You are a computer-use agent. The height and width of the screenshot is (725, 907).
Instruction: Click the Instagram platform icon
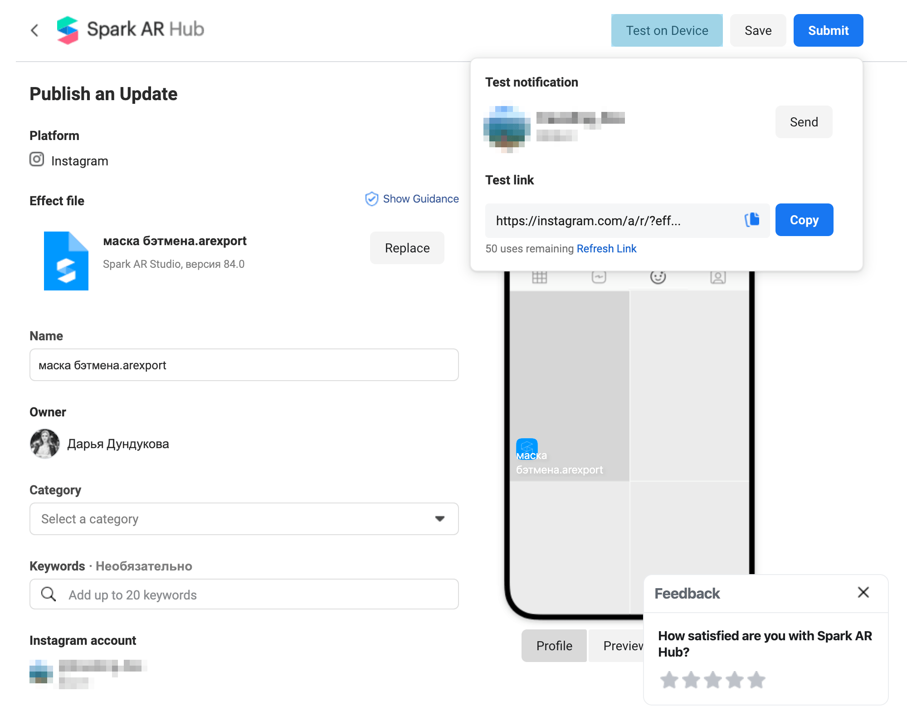37,159
